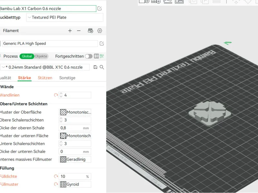
Task: Reset Wandlinien to its default value
Action: (56, 95)
